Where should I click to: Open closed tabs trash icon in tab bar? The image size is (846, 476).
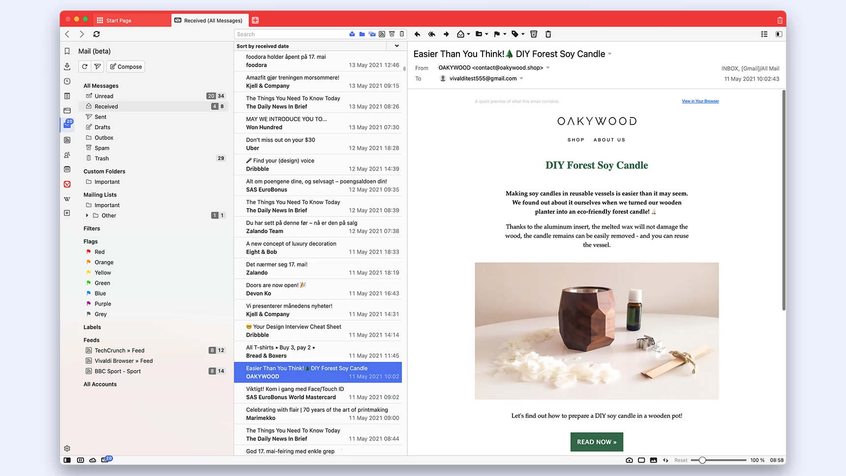(780, 20)
